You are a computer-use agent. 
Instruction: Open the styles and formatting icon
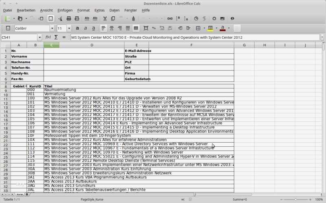(8, 28)
